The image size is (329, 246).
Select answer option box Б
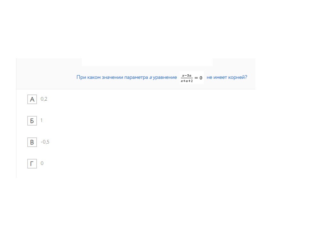click(32, 121)
